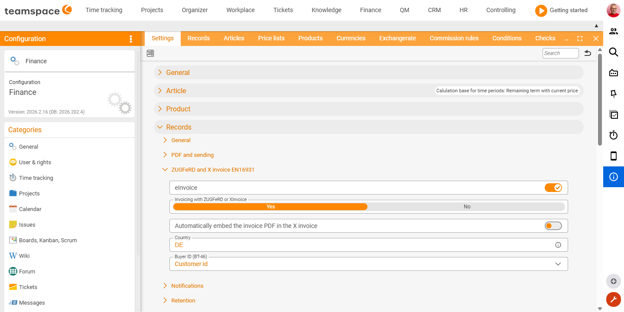Open the user profile avatar
Viewport: 624px width, 312px height.
614,10
